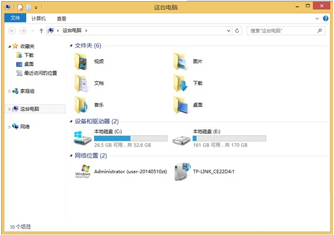Click the blue help question mark icon
Image resolution: width=334 pixels, height=235 pixels.
pyautogui.click(x=326, y=18)
